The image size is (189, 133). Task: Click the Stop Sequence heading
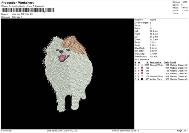pyautogui.click(x=142, y=60)
